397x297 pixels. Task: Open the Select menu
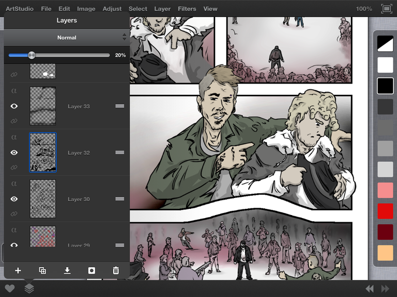click(x=138, y=9)
